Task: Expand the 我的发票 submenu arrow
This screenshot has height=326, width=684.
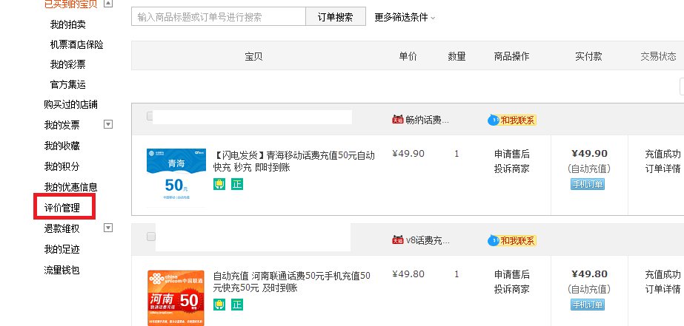Action: coord(108,124)
